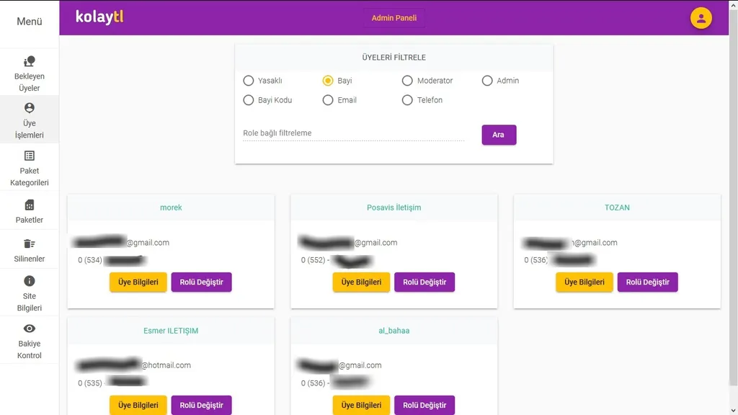Focus the Role bağlı filtreleme input field
Screen dimensions: 738x415
[353, 133]
